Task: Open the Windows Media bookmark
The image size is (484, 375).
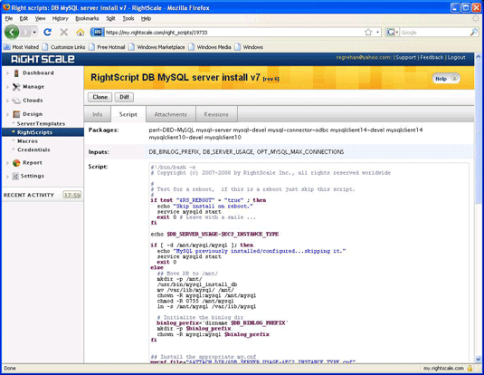Action: 210,47
